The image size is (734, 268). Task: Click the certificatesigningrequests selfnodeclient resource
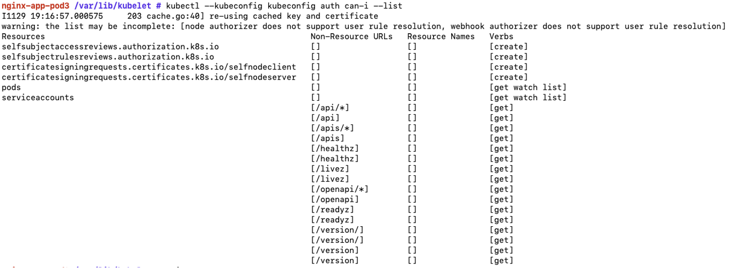click(x=149, y=67)
